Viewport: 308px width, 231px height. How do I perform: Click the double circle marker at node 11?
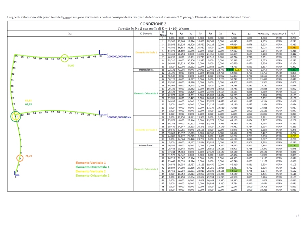pos(16,117)
